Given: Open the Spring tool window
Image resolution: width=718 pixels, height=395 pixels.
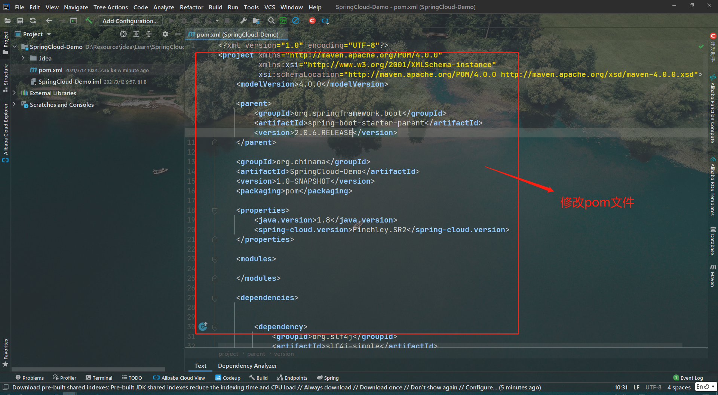Looking at the screenshot, I should 328,378.
